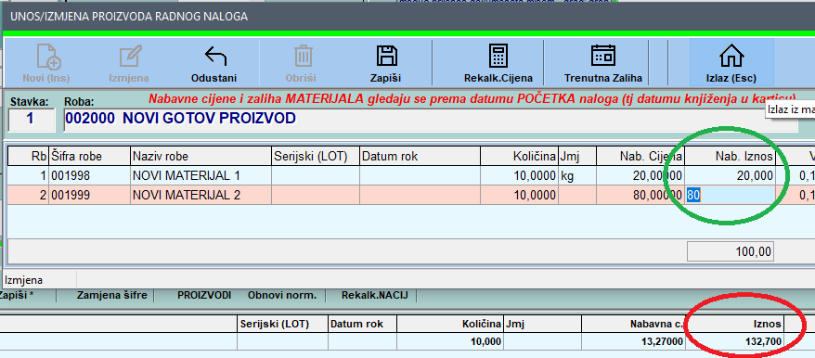This screenshot has width=815, height=358.
Task: Click price cell 80,00000
Action: pyautogui.click(x=640, y=196)
